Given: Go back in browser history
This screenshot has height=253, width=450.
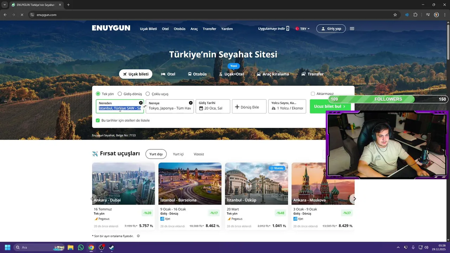Looking at the screenshot, I should [x=5, y=15].
